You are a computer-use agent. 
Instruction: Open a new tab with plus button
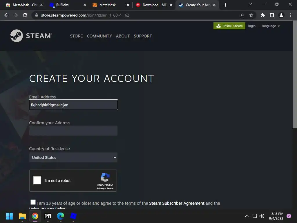[225, 5]
